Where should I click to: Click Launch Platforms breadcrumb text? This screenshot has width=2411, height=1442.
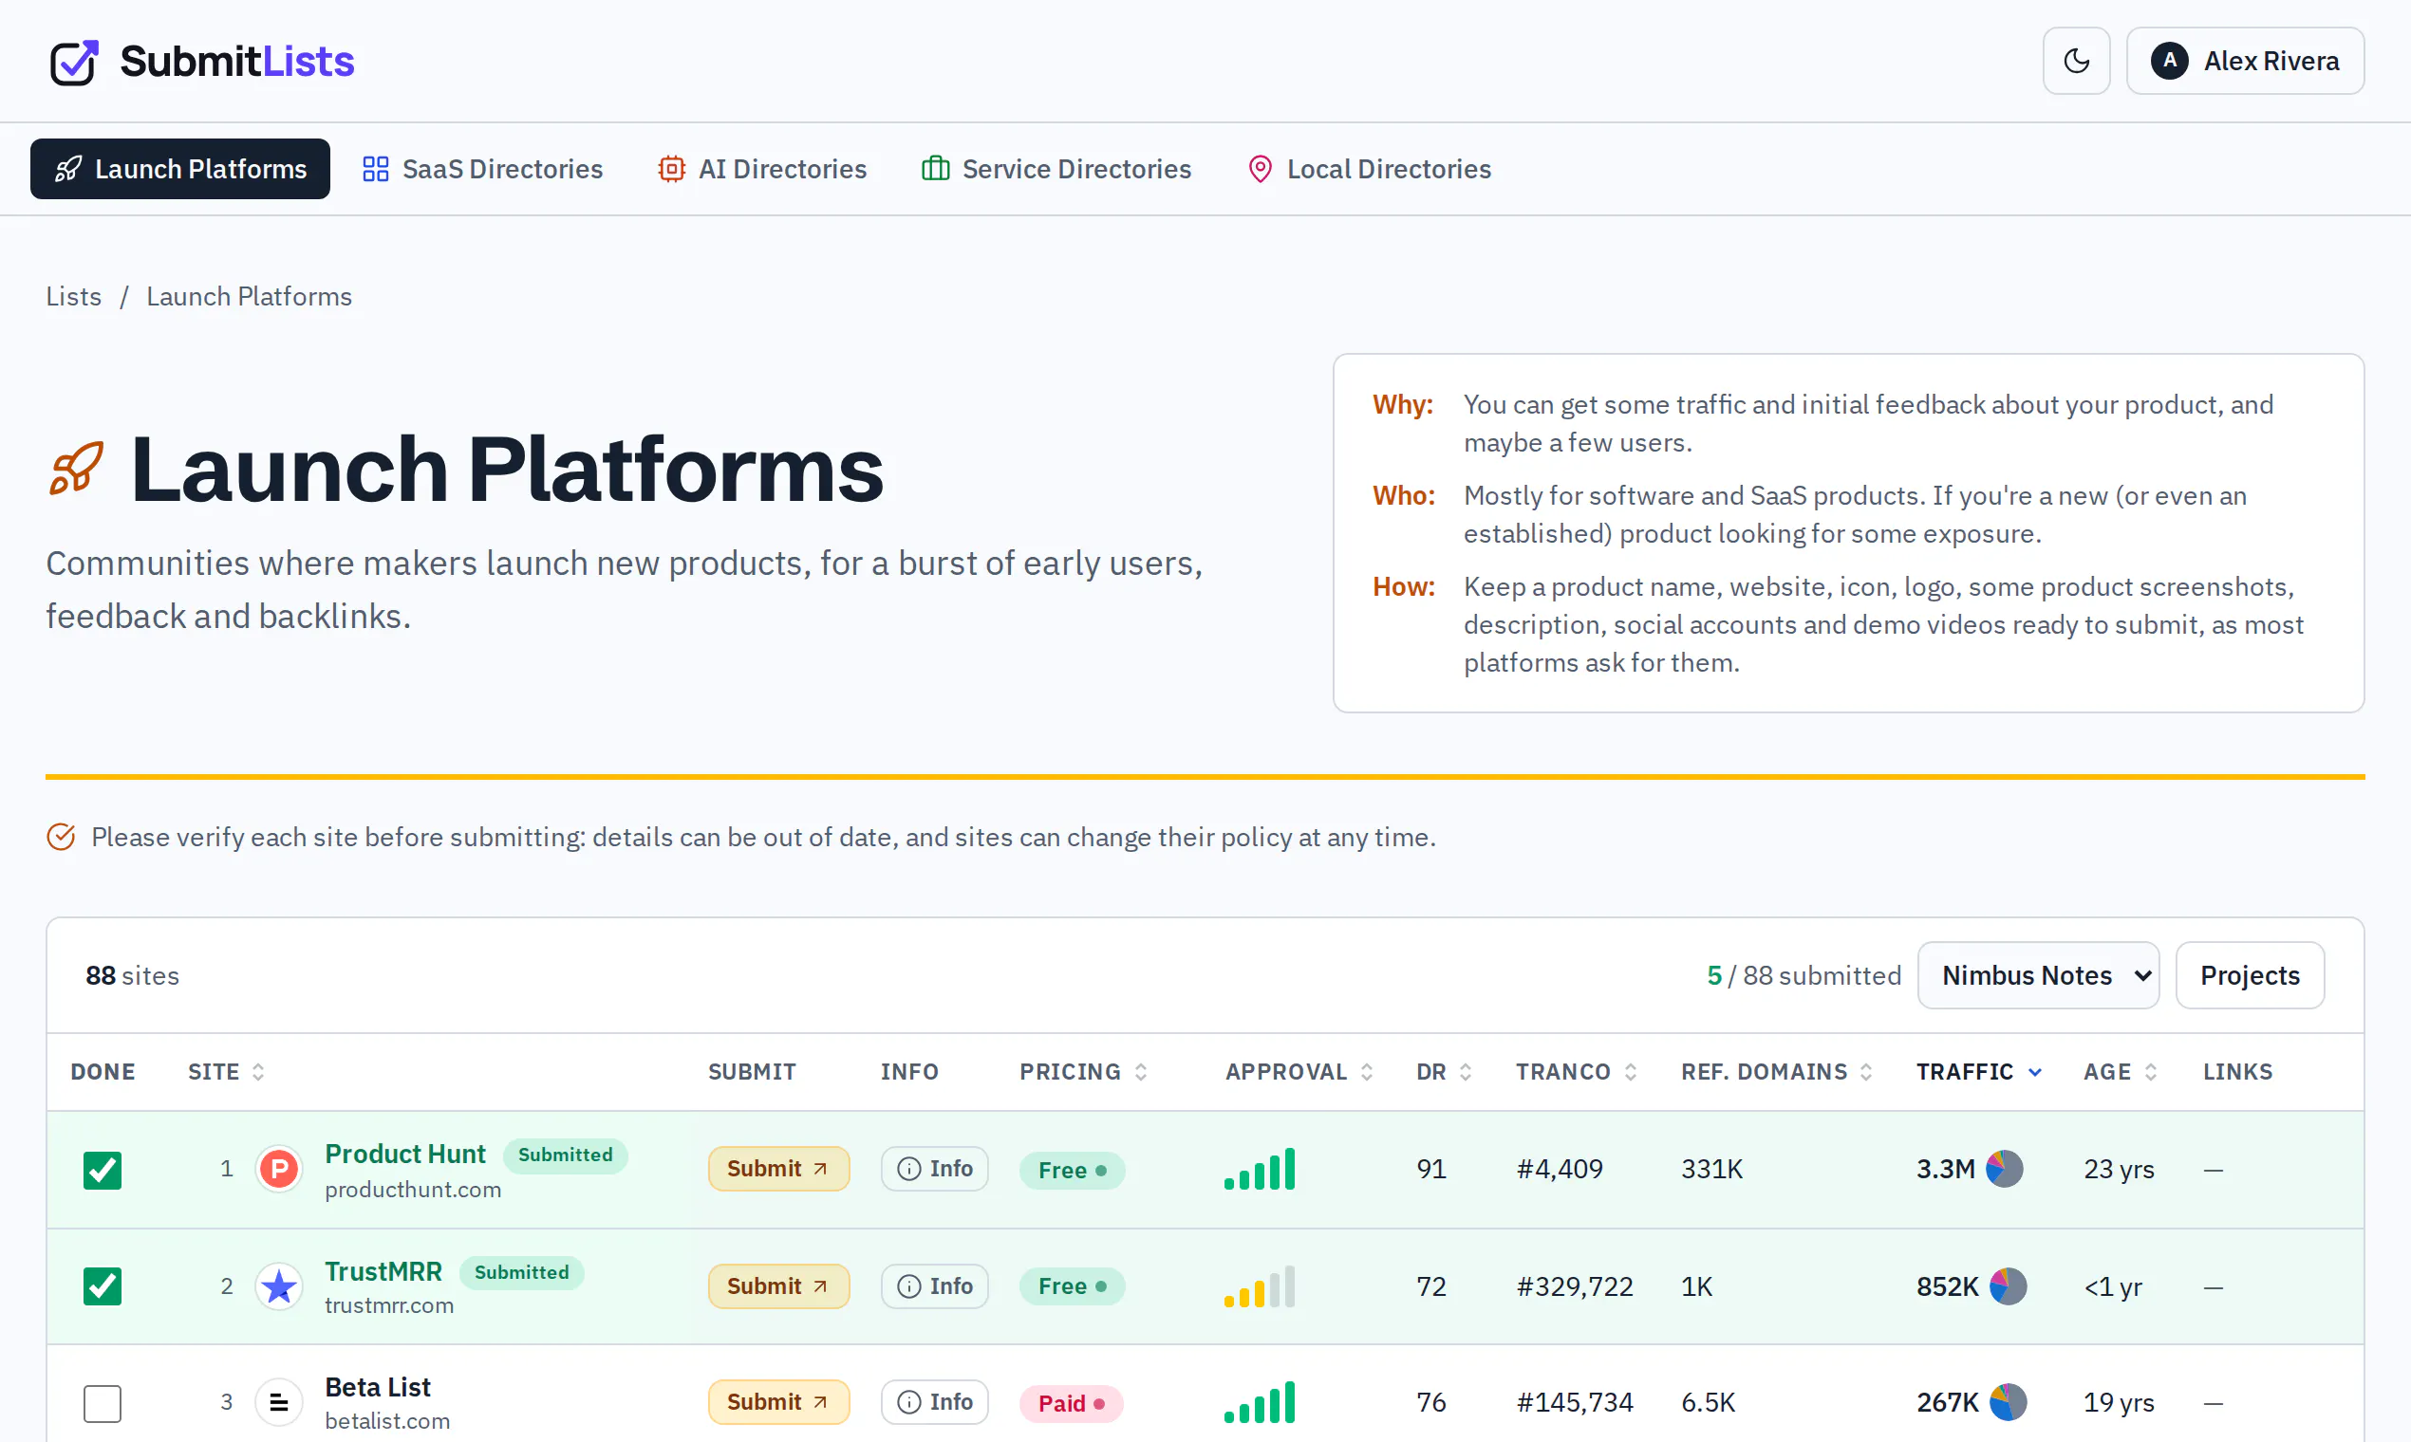pyautogui.click(x=249, y=296)
